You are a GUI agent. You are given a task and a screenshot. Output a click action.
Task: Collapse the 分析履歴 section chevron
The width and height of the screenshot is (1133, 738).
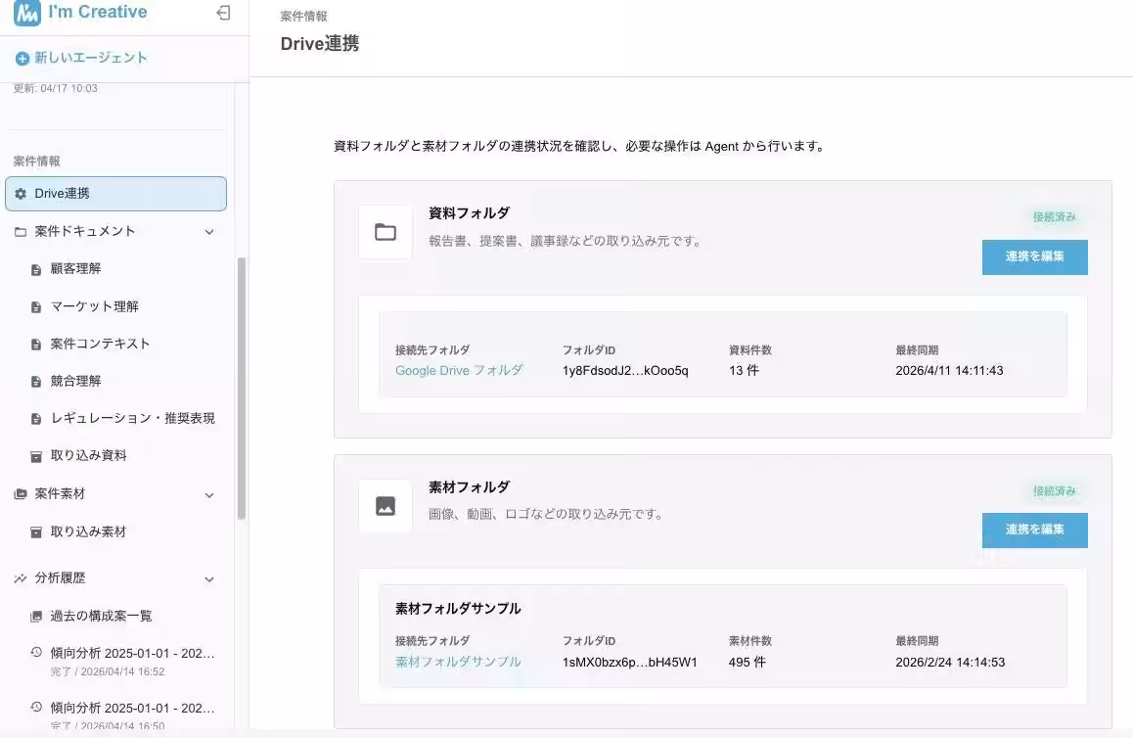tap(207, 578)
